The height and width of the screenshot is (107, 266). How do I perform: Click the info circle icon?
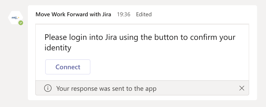(x=48, y=88)
